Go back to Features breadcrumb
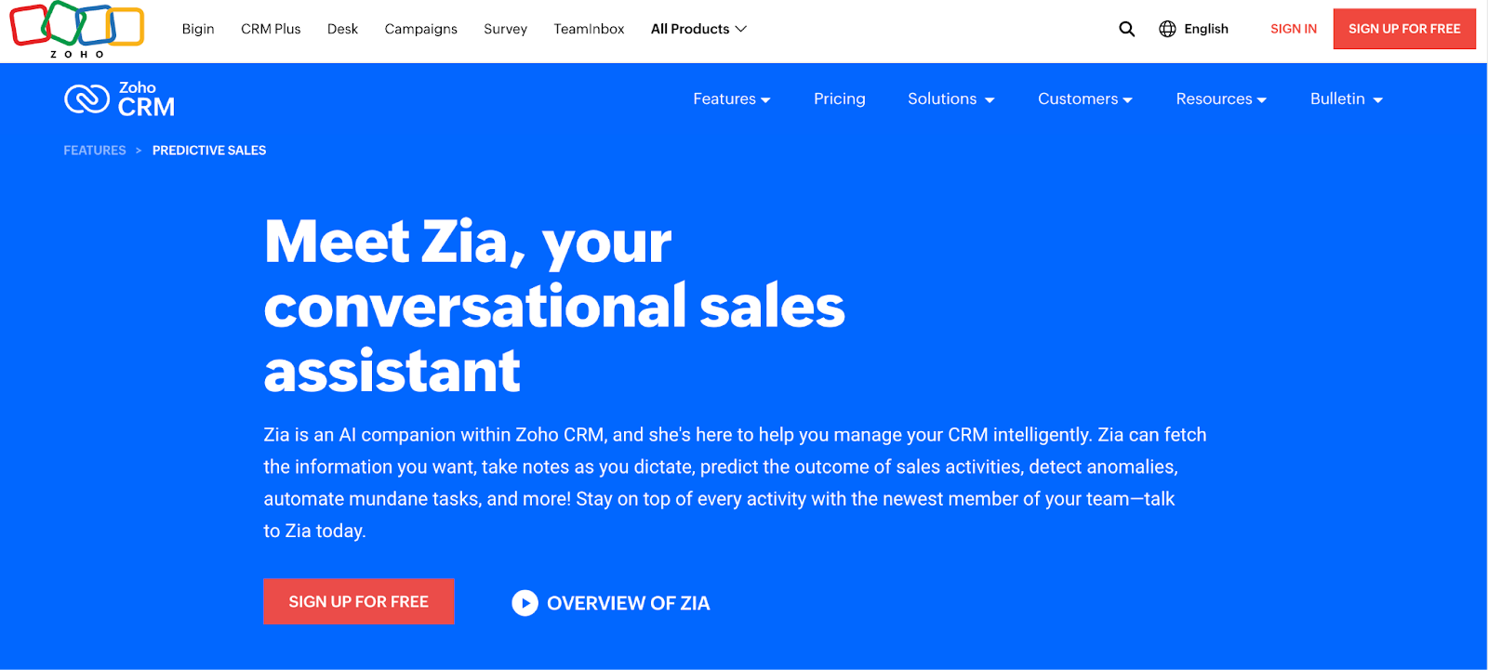The height and width of the screenshot is (670, 1488). tap(95, 151)
